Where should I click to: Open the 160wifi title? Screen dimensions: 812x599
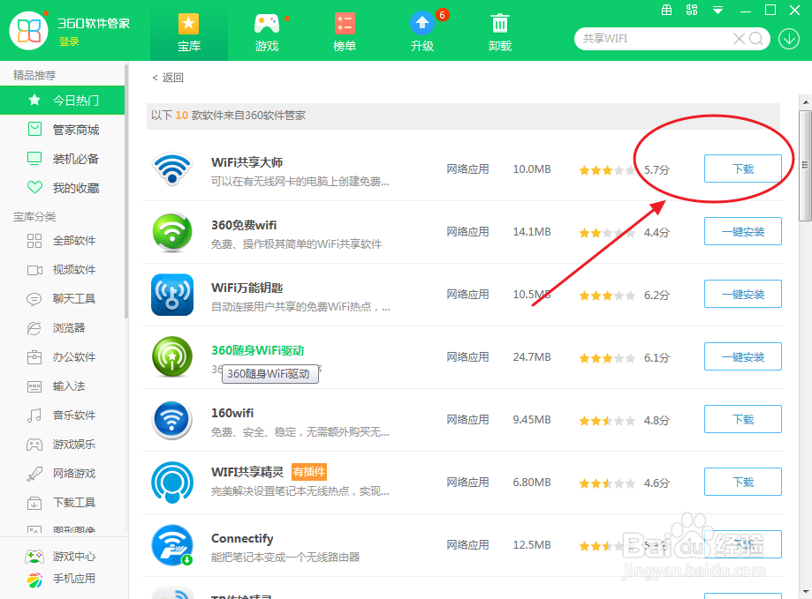coord(232,413)
